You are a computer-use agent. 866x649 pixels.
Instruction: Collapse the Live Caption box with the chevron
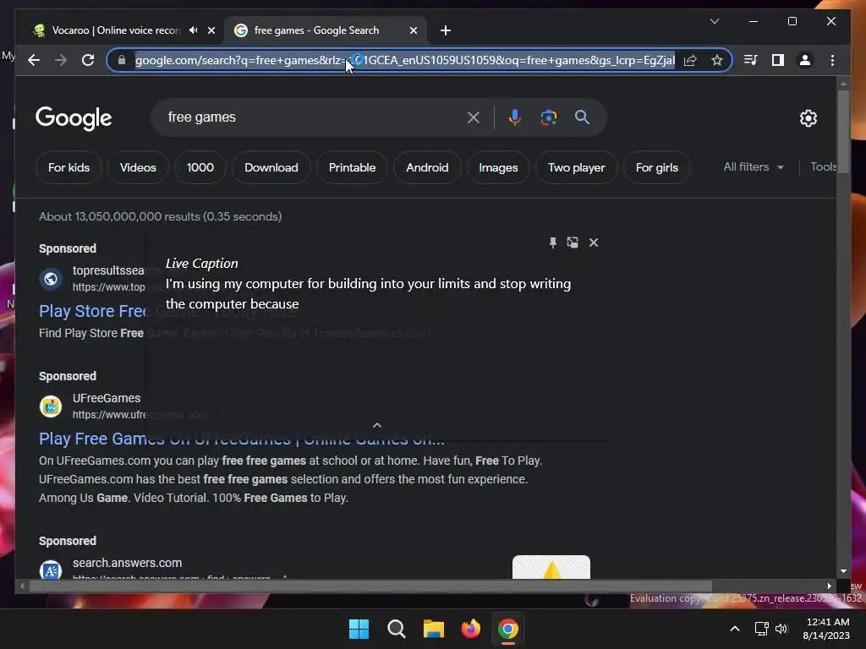pos(376,425)
